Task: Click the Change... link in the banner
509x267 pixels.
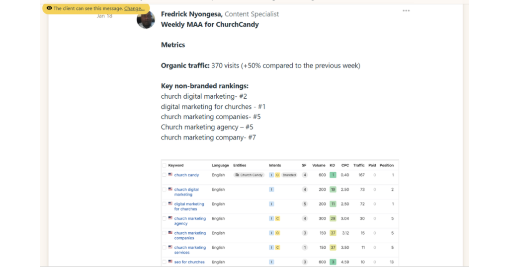Action: coord(134,8)
